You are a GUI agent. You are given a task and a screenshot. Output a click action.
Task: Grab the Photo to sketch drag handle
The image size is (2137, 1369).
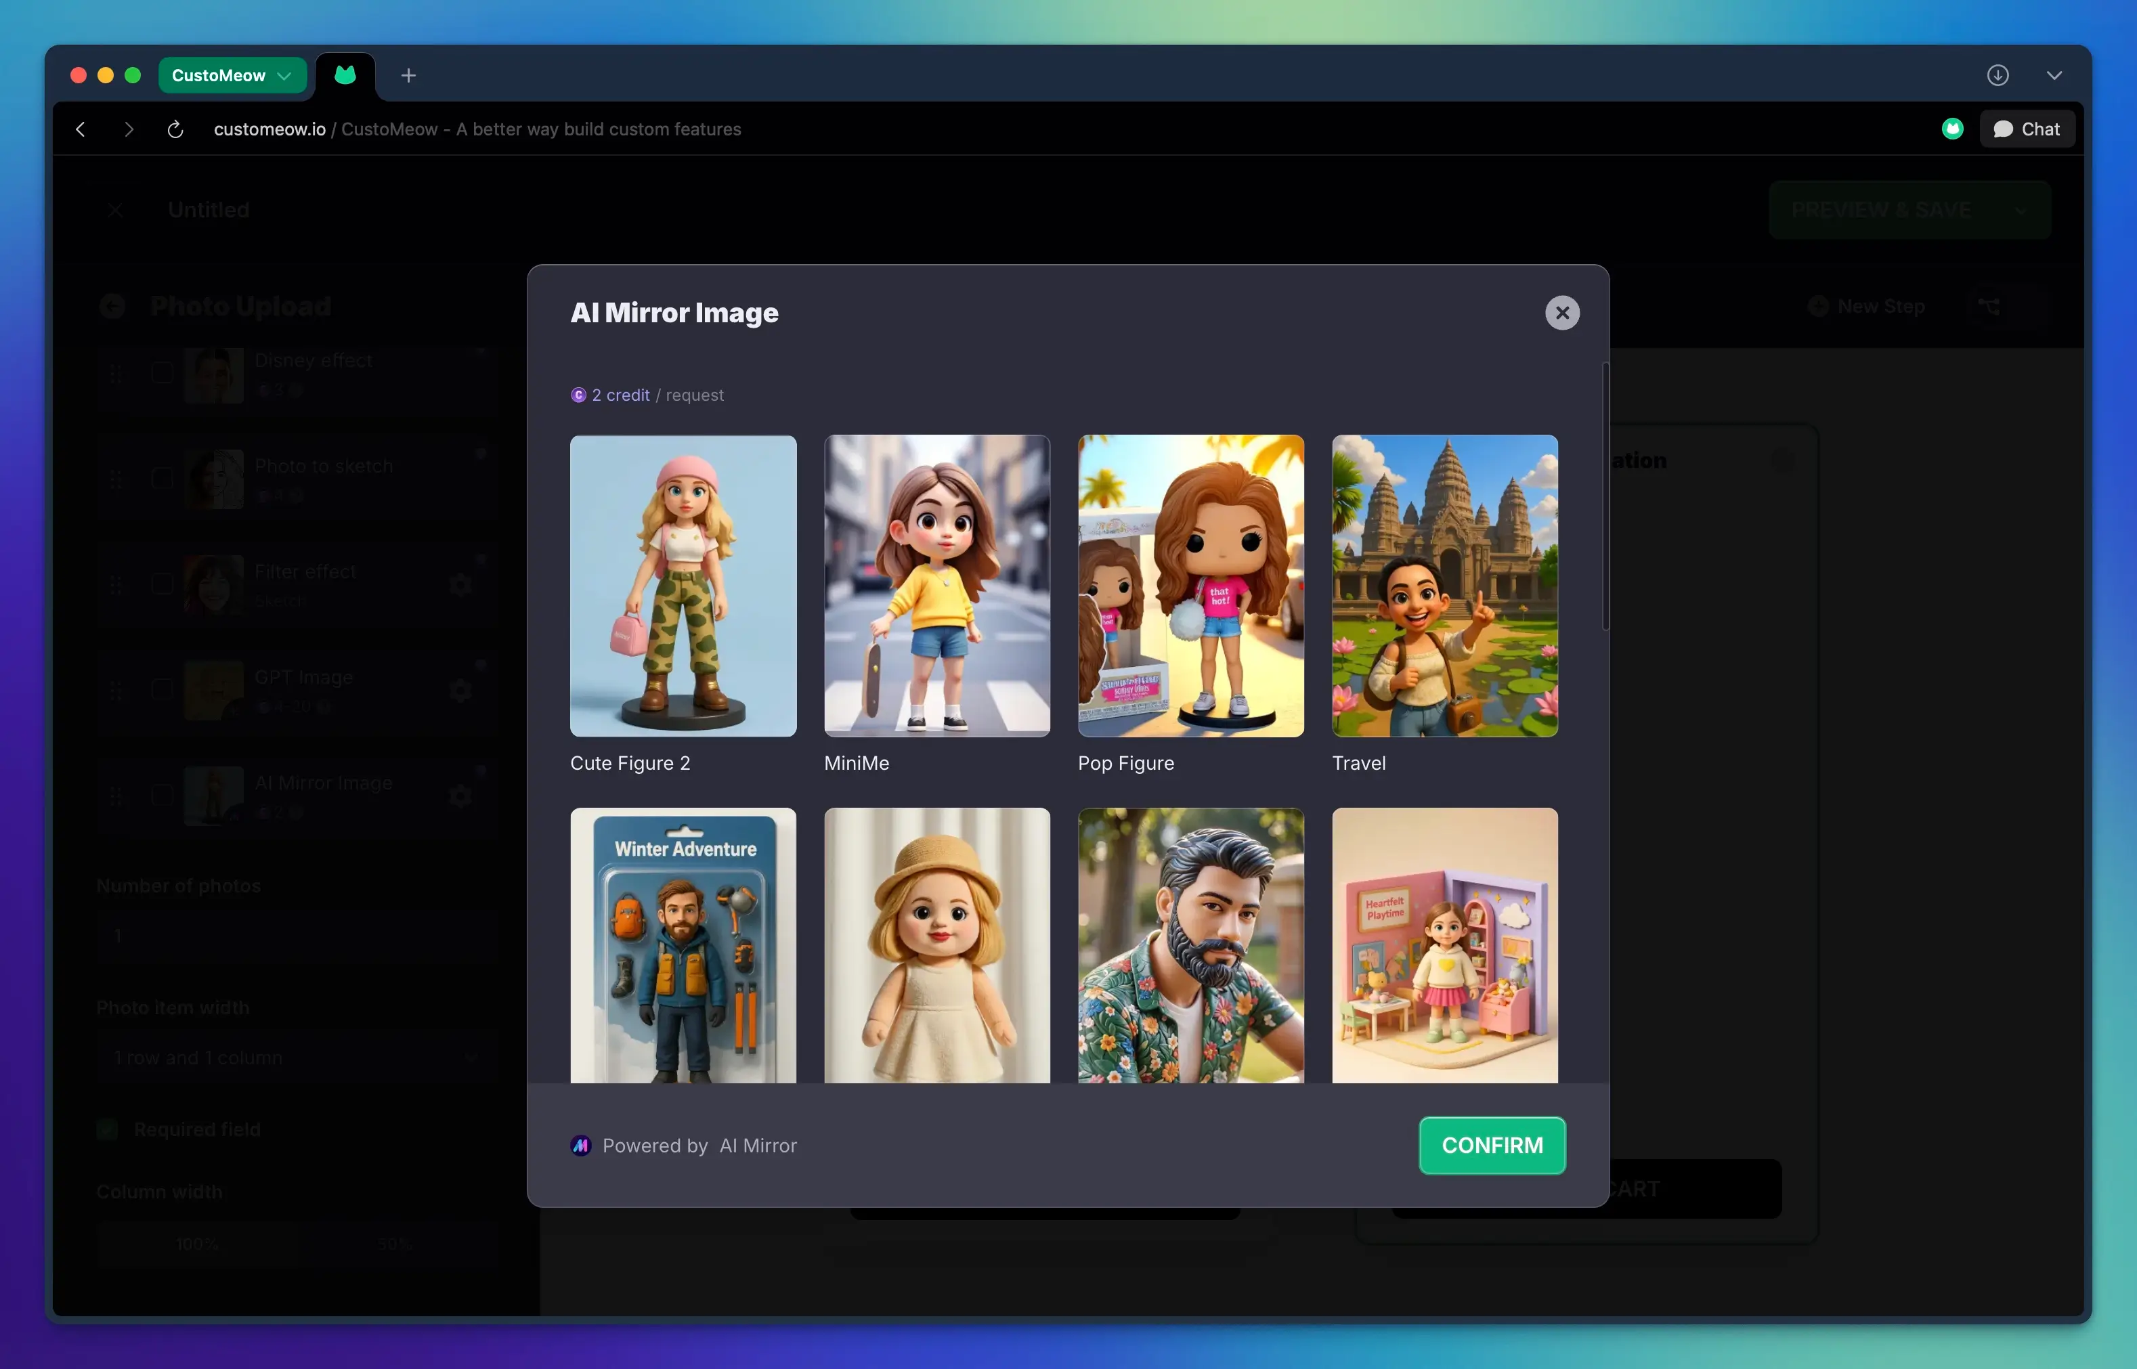pyautogui.click(x=116, y=479)
